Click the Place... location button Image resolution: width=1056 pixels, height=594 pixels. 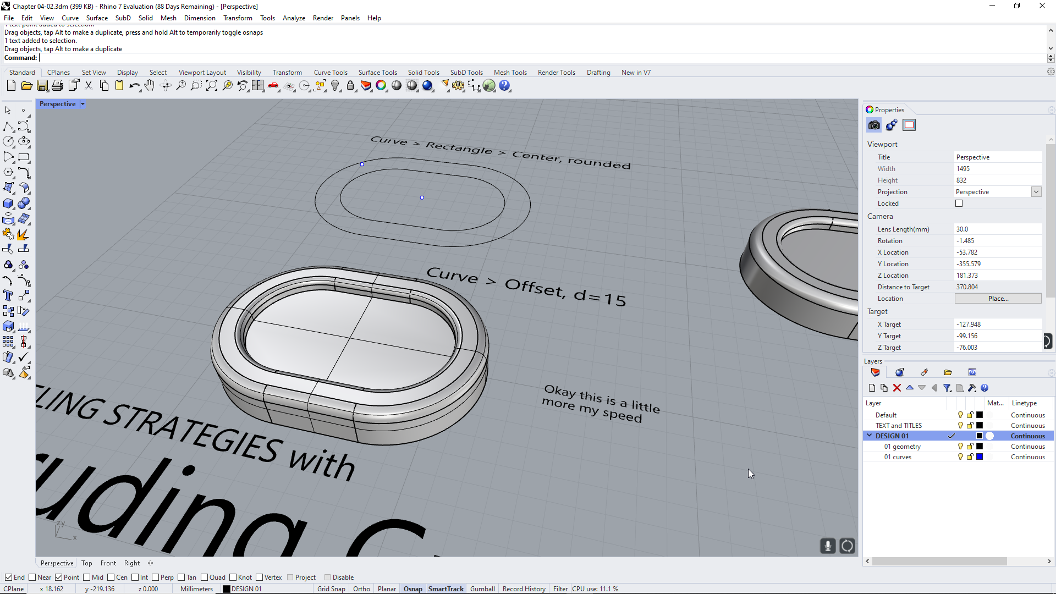(x=998, y=299)
